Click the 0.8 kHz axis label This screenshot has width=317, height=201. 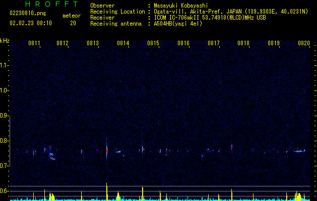5,141
